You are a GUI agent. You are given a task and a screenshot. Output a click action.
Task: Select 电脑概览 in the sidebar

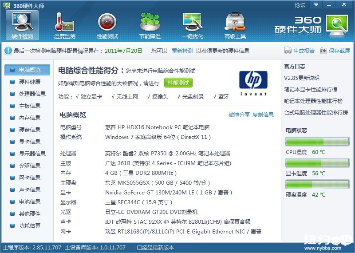click(27, 70)
